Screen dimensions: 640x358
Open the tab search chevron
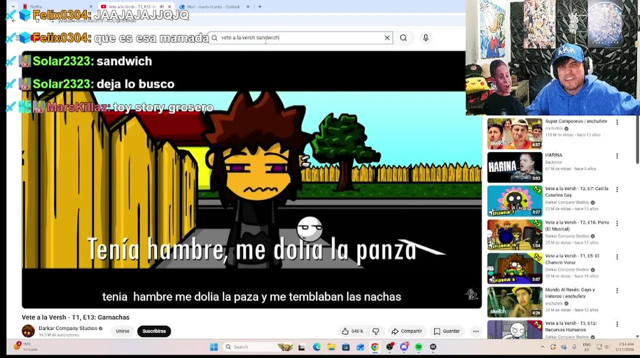13,7
